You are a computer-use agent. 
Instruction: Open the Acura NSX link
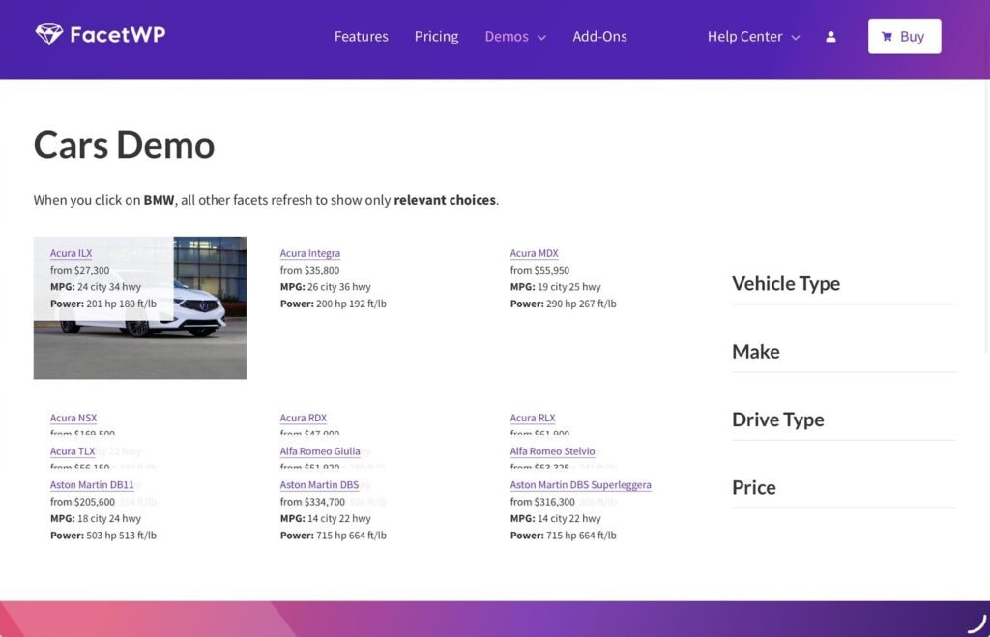tap(73, 418)
